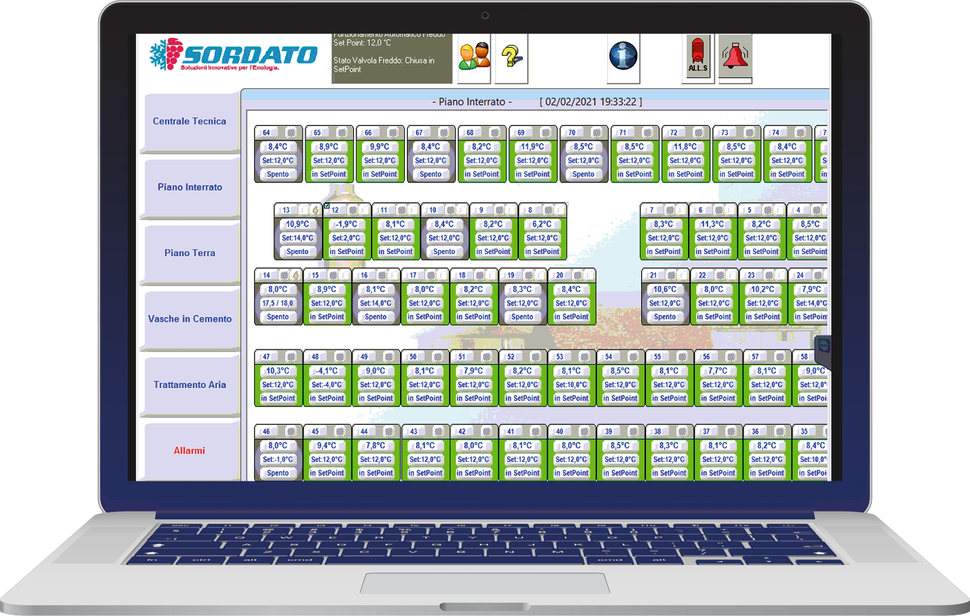Click the Sordato logo

point(234,55)
